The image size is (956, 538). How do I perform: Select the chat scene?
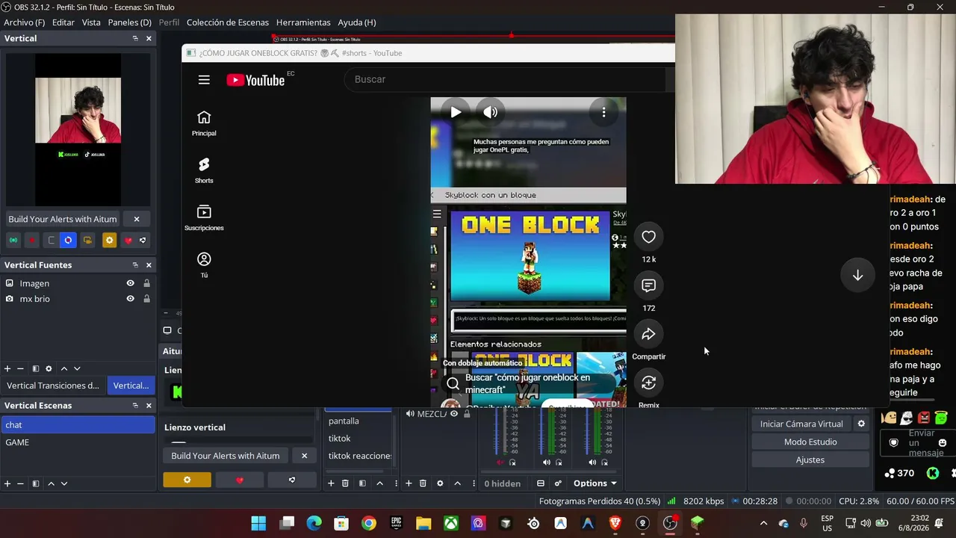tap(78, 425)
